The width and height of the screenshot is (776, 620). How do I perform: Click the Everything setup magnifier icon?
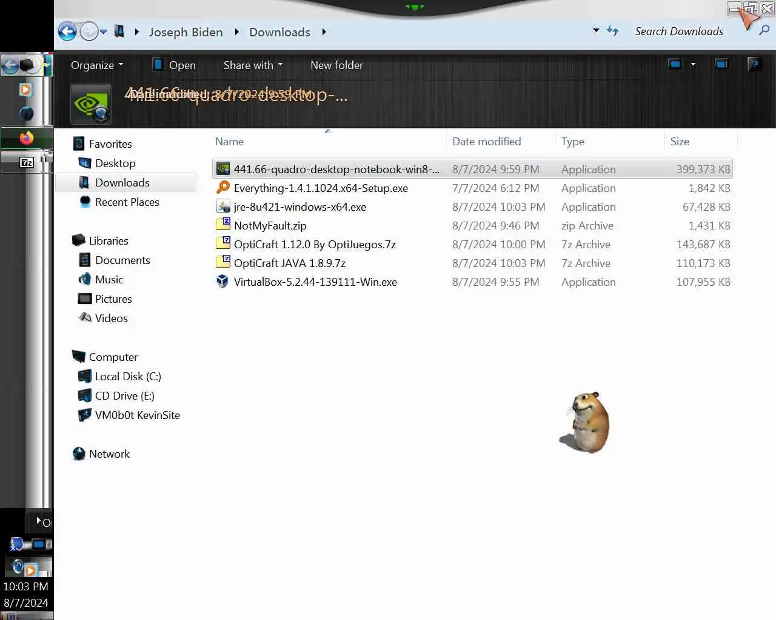pos(223,188)
